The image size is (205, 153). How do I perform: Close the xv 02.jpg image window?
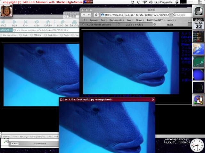[x=153, y=99]
